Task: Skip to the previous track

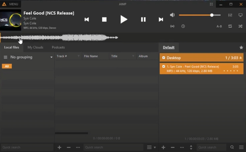Action: pos(87,19)
